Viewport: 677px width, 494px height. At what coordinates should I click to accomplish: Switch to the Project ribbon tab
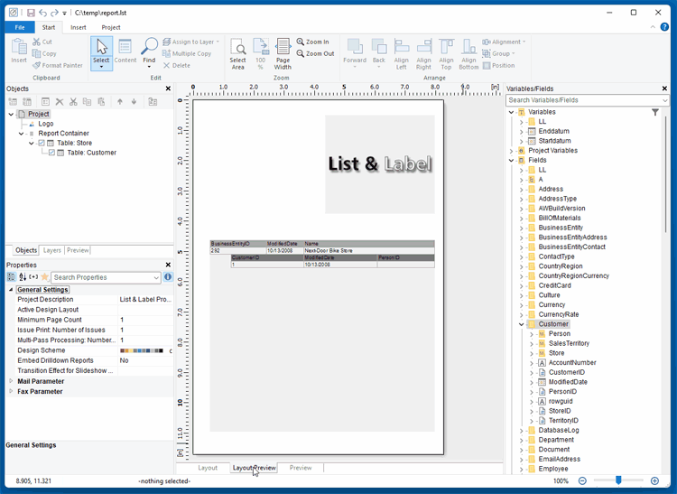click(x=111, y=27)
